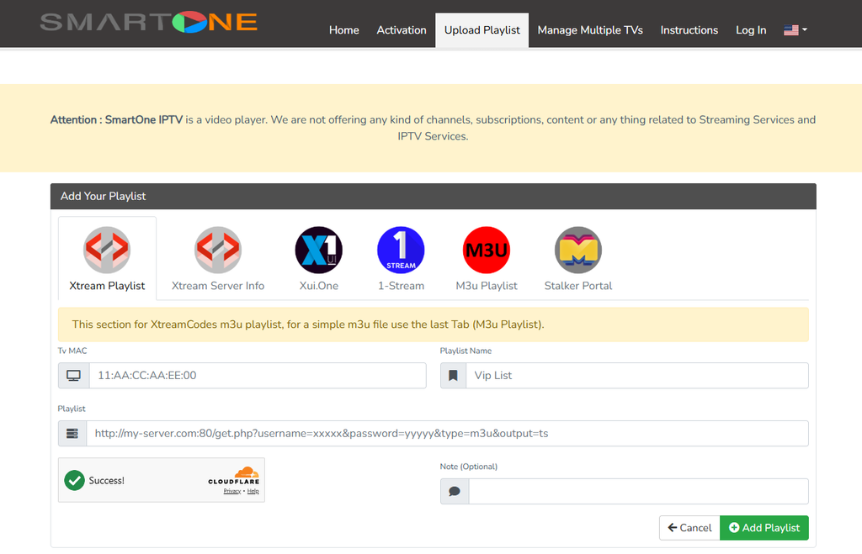Switch to the Stalker Portal tab label
Image resolution: width=862 pixels, height=554 pixels.
pyautogui.click(x=577, y=286)
